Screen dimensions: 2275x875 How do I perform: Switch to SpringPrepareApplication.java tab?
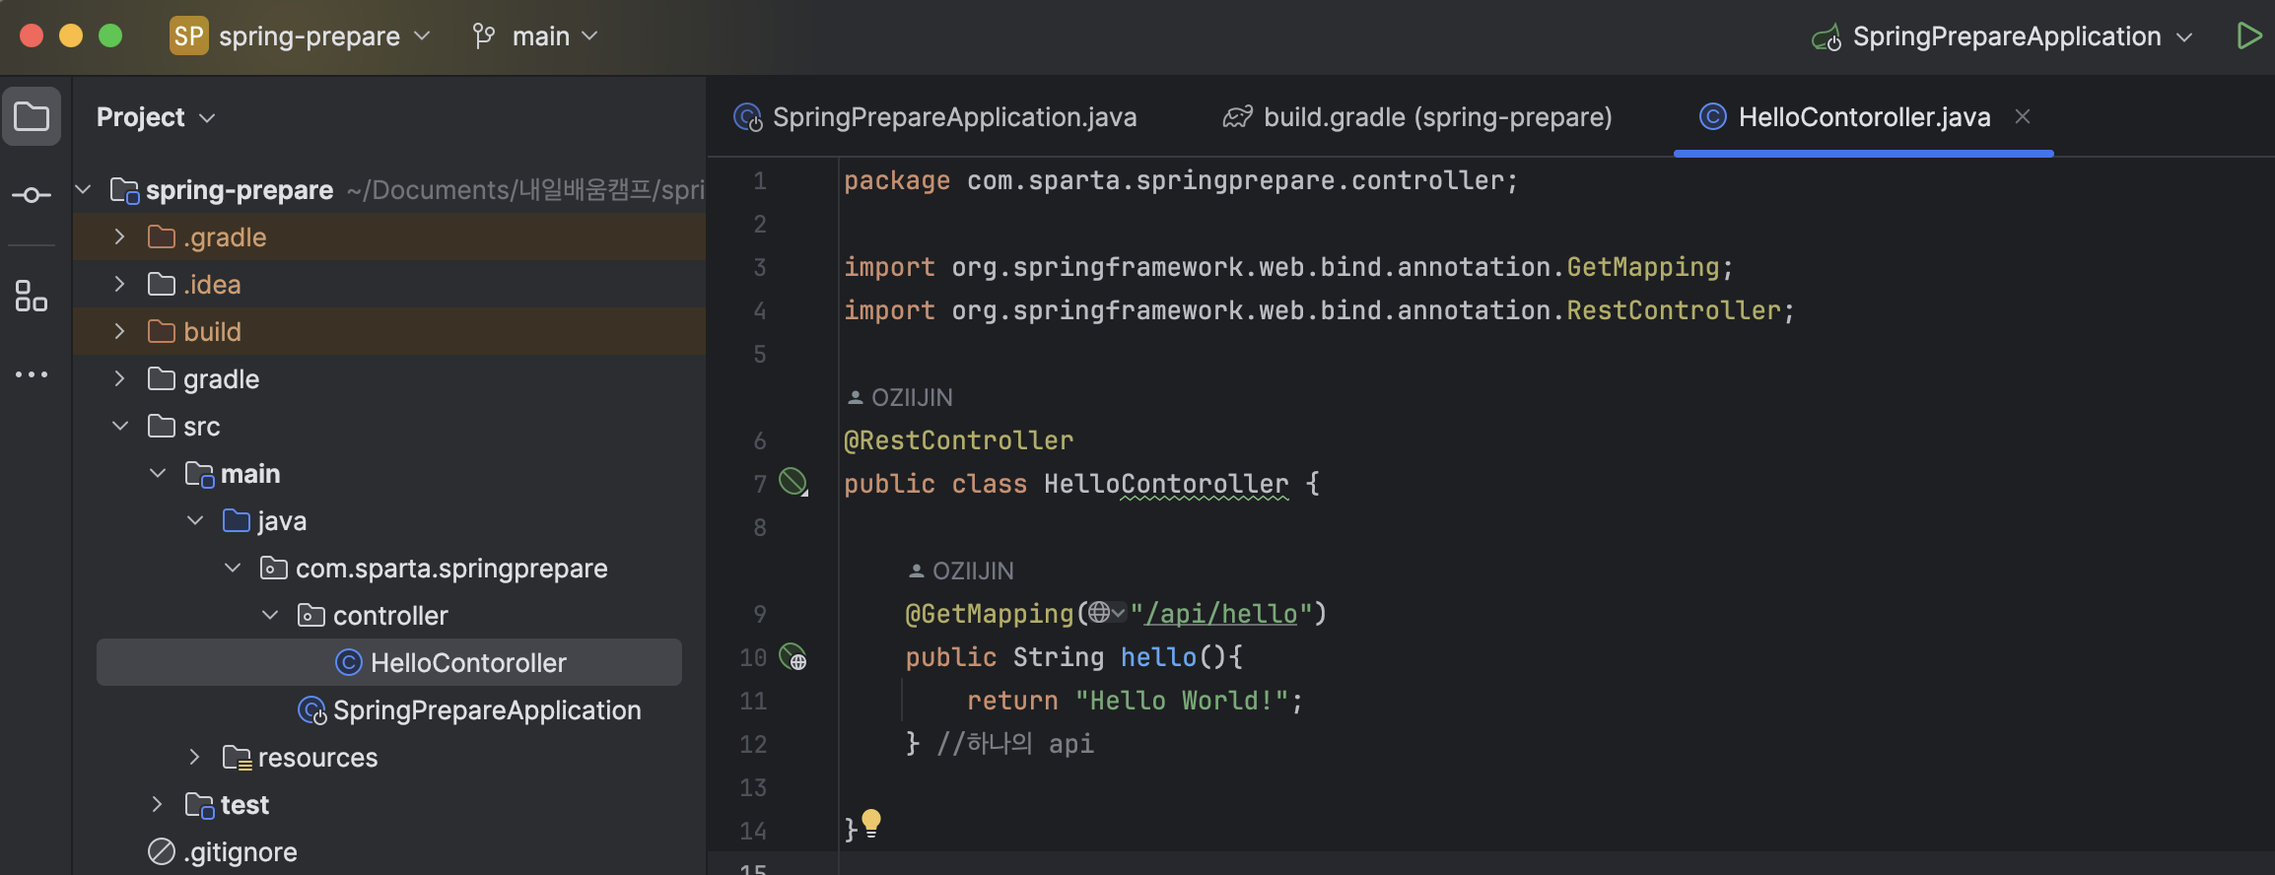[x=935, y=117]
